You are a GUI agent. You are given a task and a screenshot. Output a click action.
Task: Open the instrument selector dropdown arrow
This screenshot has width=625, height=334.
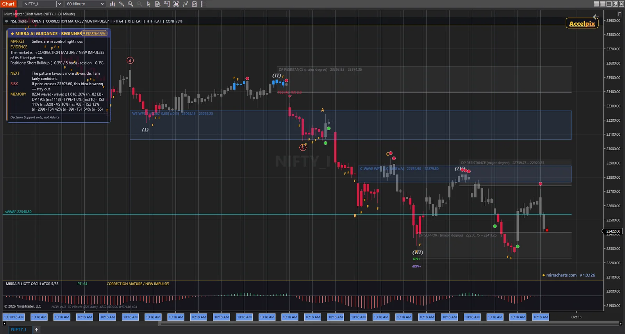click(59, 4)
